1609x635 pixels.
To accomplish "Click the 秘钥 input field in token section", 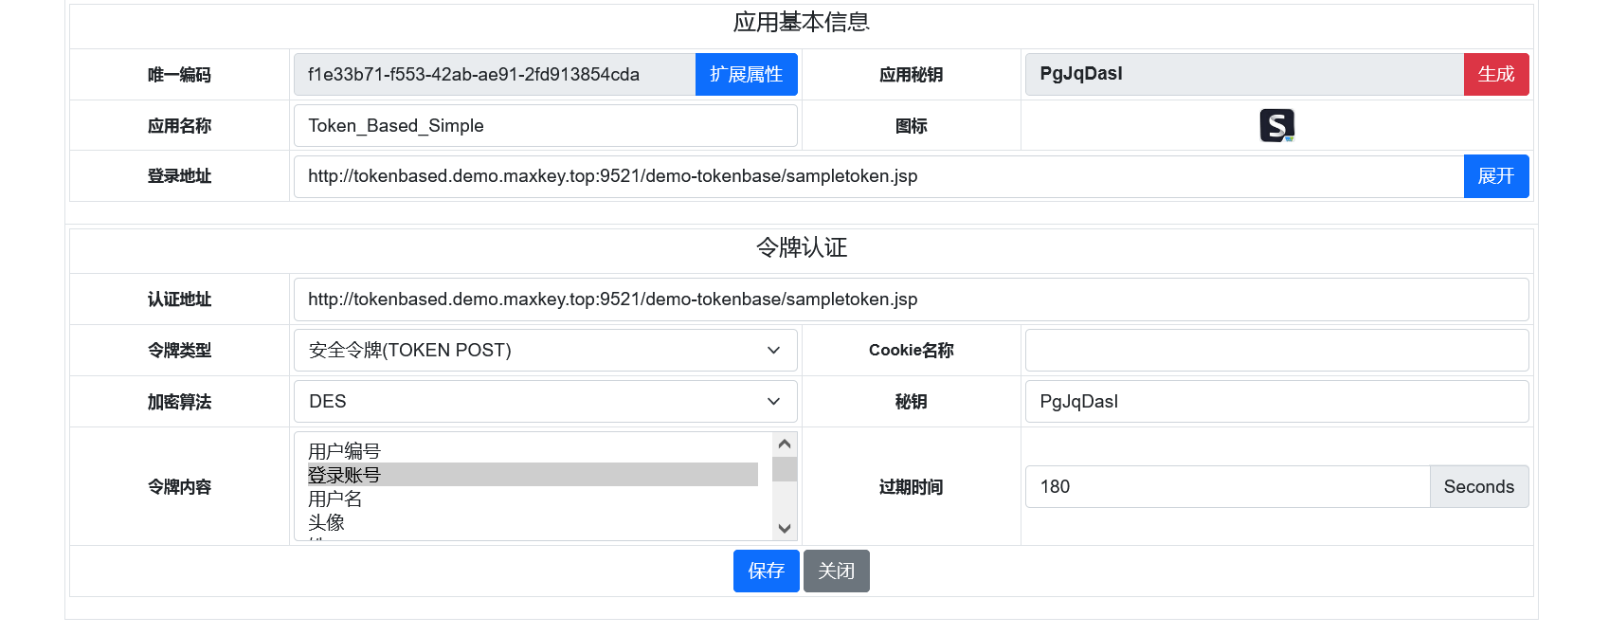I will [x=1276, y=402].
